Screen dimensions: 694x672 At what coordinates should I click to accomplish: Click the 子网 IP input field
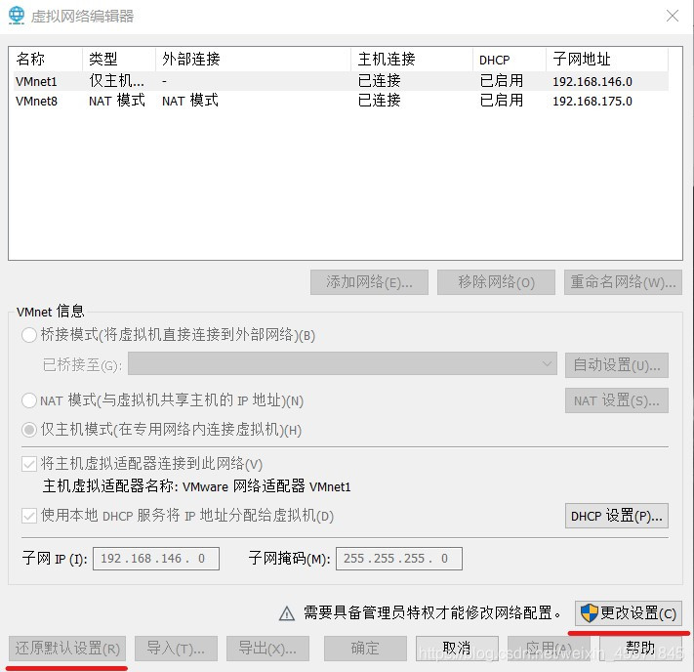coord(156,558)
